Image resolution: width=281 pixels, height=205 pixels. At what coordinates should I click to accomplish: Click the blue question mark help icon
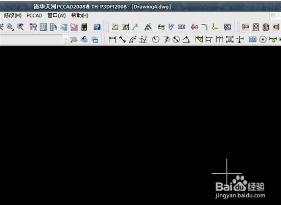point(97,27)
